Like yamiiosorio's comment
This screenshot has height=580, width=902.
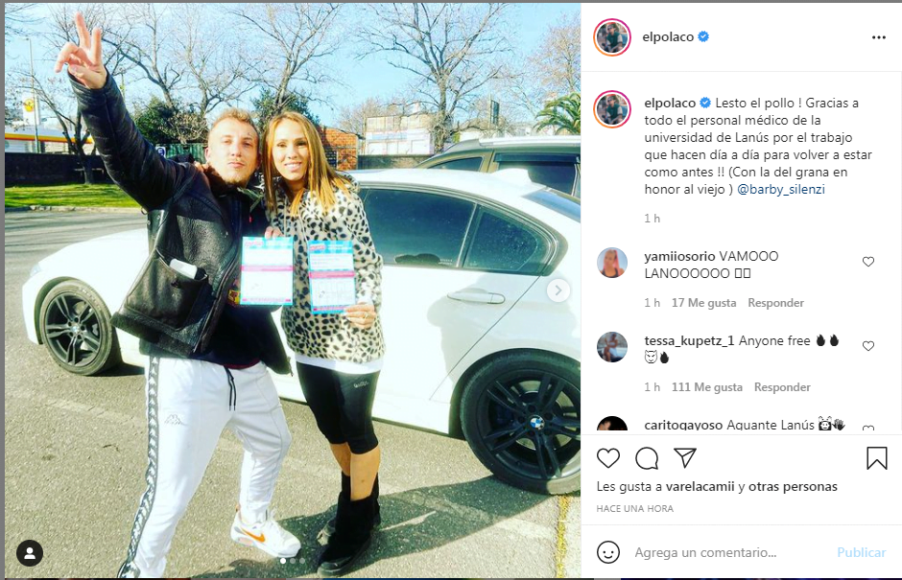[868, 262]
